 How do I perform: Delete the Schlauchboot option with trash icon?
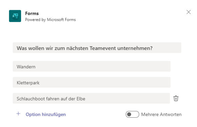point(176,98)
